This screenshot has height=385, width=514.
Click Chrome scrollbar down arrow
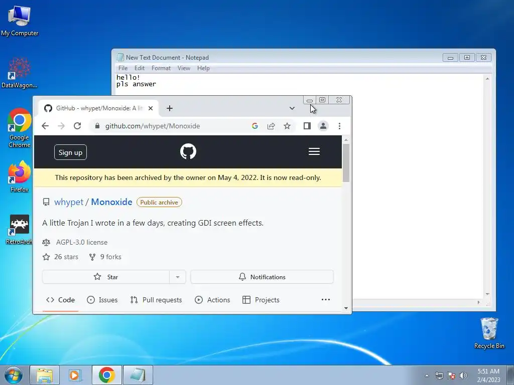pyautogui.click(x=346, y=308)
